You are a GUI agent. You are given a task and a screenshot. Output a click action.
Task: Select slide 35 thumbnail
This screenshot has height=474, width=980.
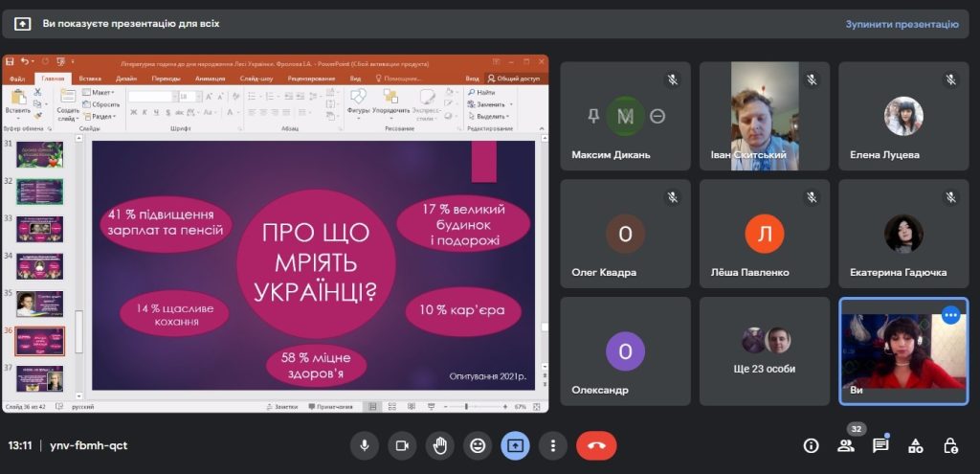(x=39, y=304)
